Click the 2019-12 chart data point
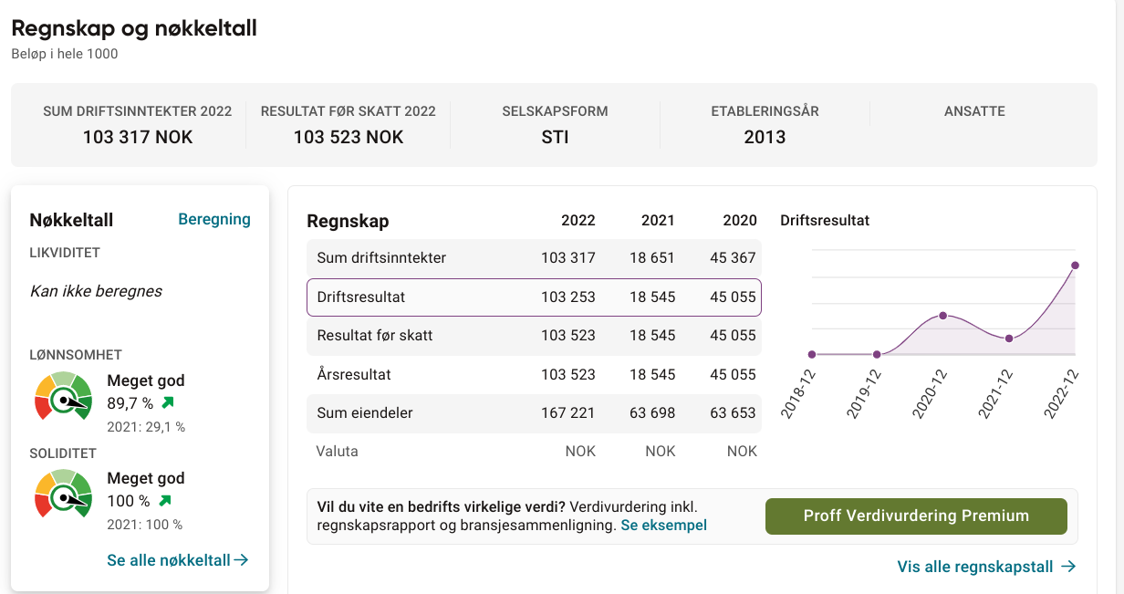This screenshot has height=594, width=1124. 877,354
